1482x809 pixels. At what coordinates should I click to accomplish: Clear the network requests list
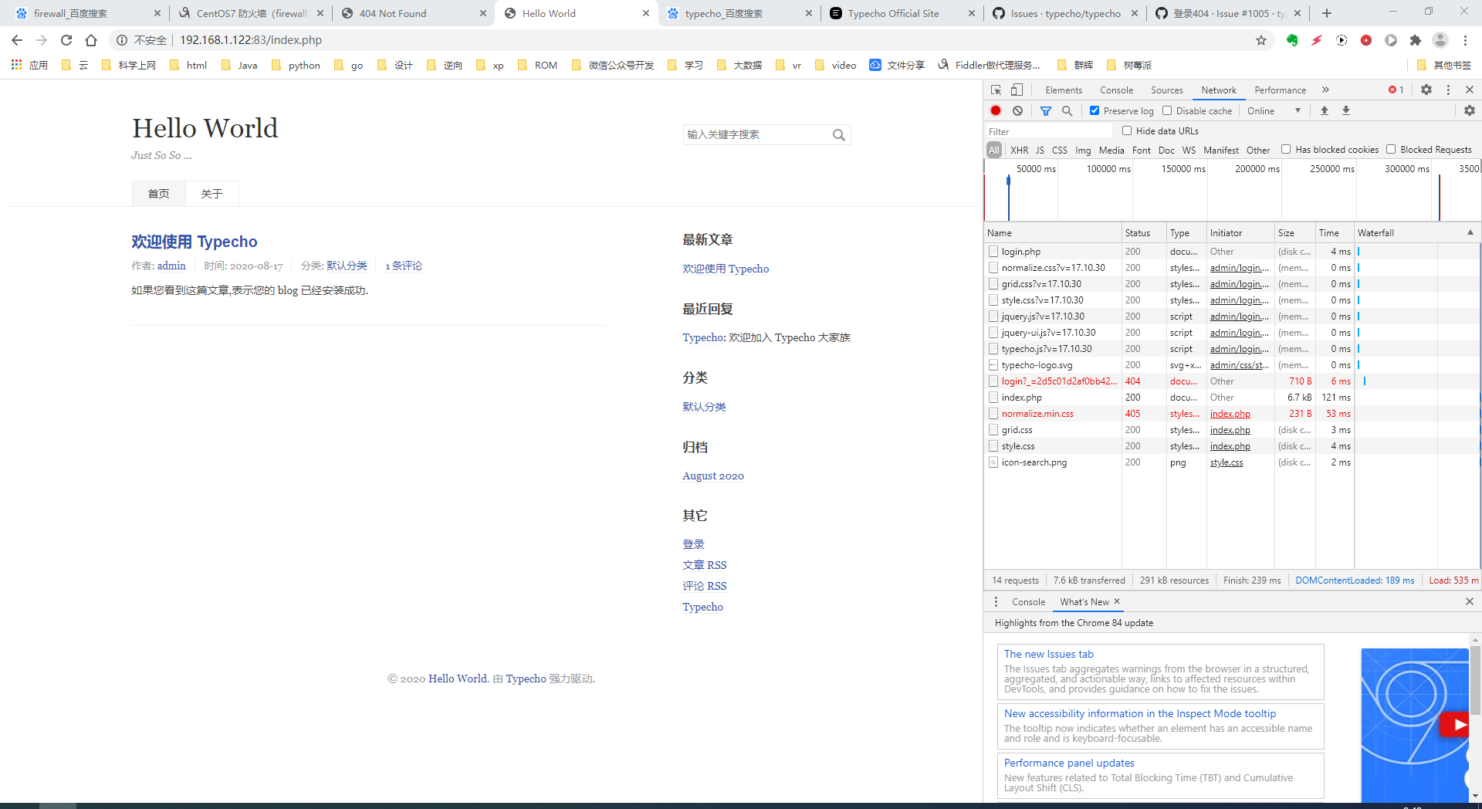point(1017,110)
